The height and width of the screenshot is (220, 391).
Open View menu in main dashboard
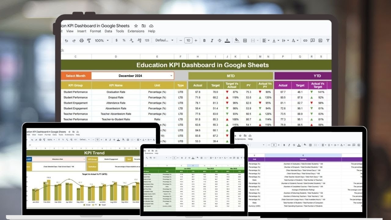70,31
